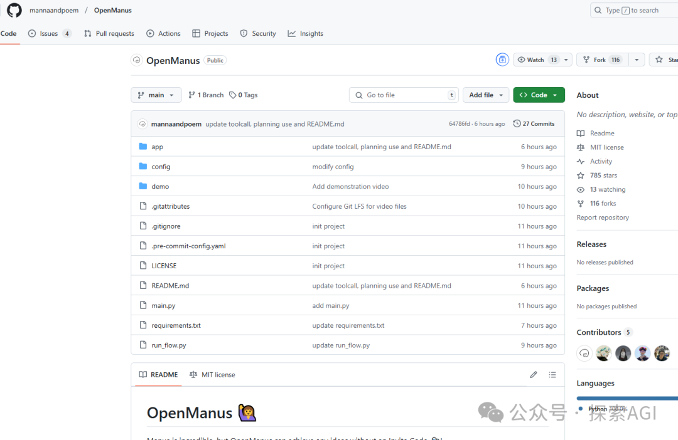Open the OpenManus breadcrumb in the header
678x440 pixels.
click(113, 11)
